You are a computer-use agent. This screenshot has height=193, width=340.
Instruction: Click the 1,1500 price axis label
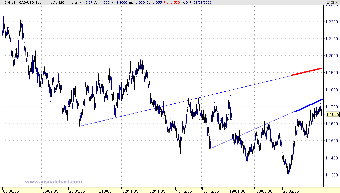(332, 141)
